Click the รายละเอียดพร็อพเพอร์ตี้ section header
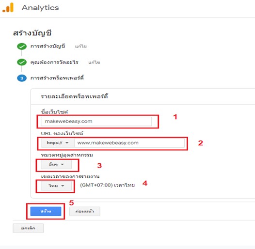The width and height of the screenshot is (255, 249). 74,96
